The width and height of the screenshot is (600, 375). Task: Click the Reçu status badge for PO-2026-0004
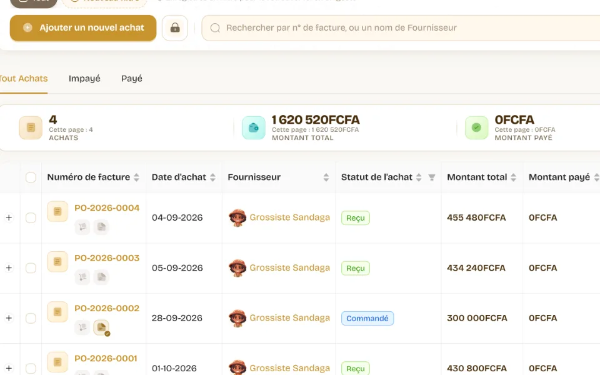[x=356, y=218]
